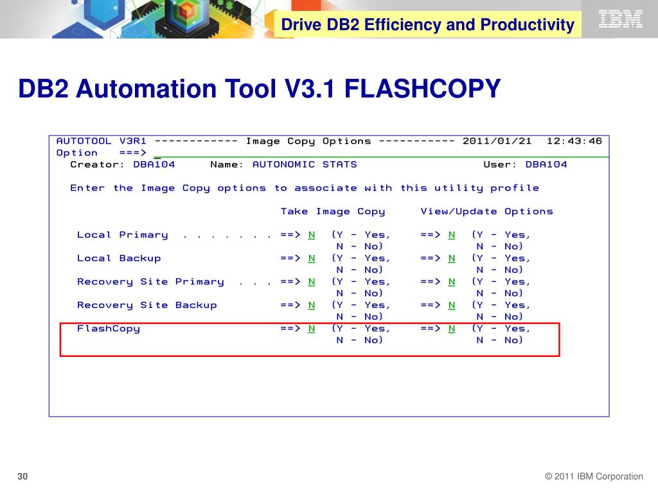Set FlashCopy Take Image Copy field
Viewport: 658px width, 493px height.
coord(312,329)
